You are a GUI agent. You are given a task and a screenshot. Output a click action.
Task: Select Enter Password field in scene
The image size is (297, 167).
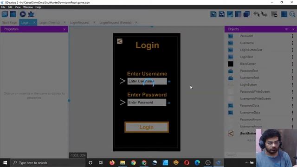click(147, 103)
